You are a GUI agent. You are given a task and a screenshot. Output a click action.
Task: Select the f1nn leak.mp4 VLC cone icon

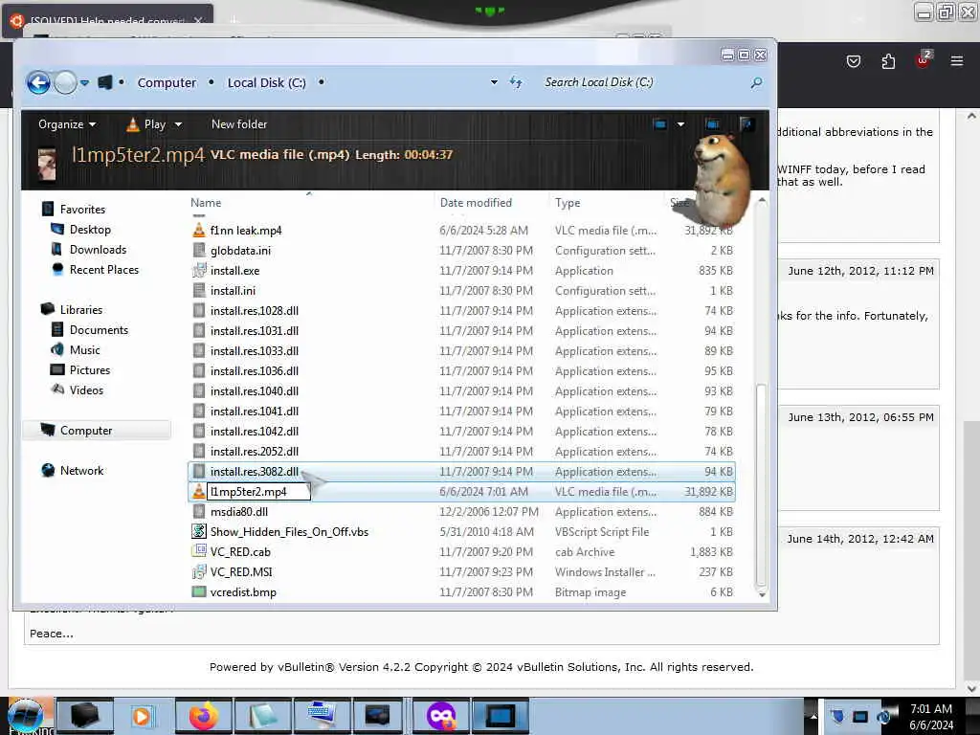(x=199, y=230)
